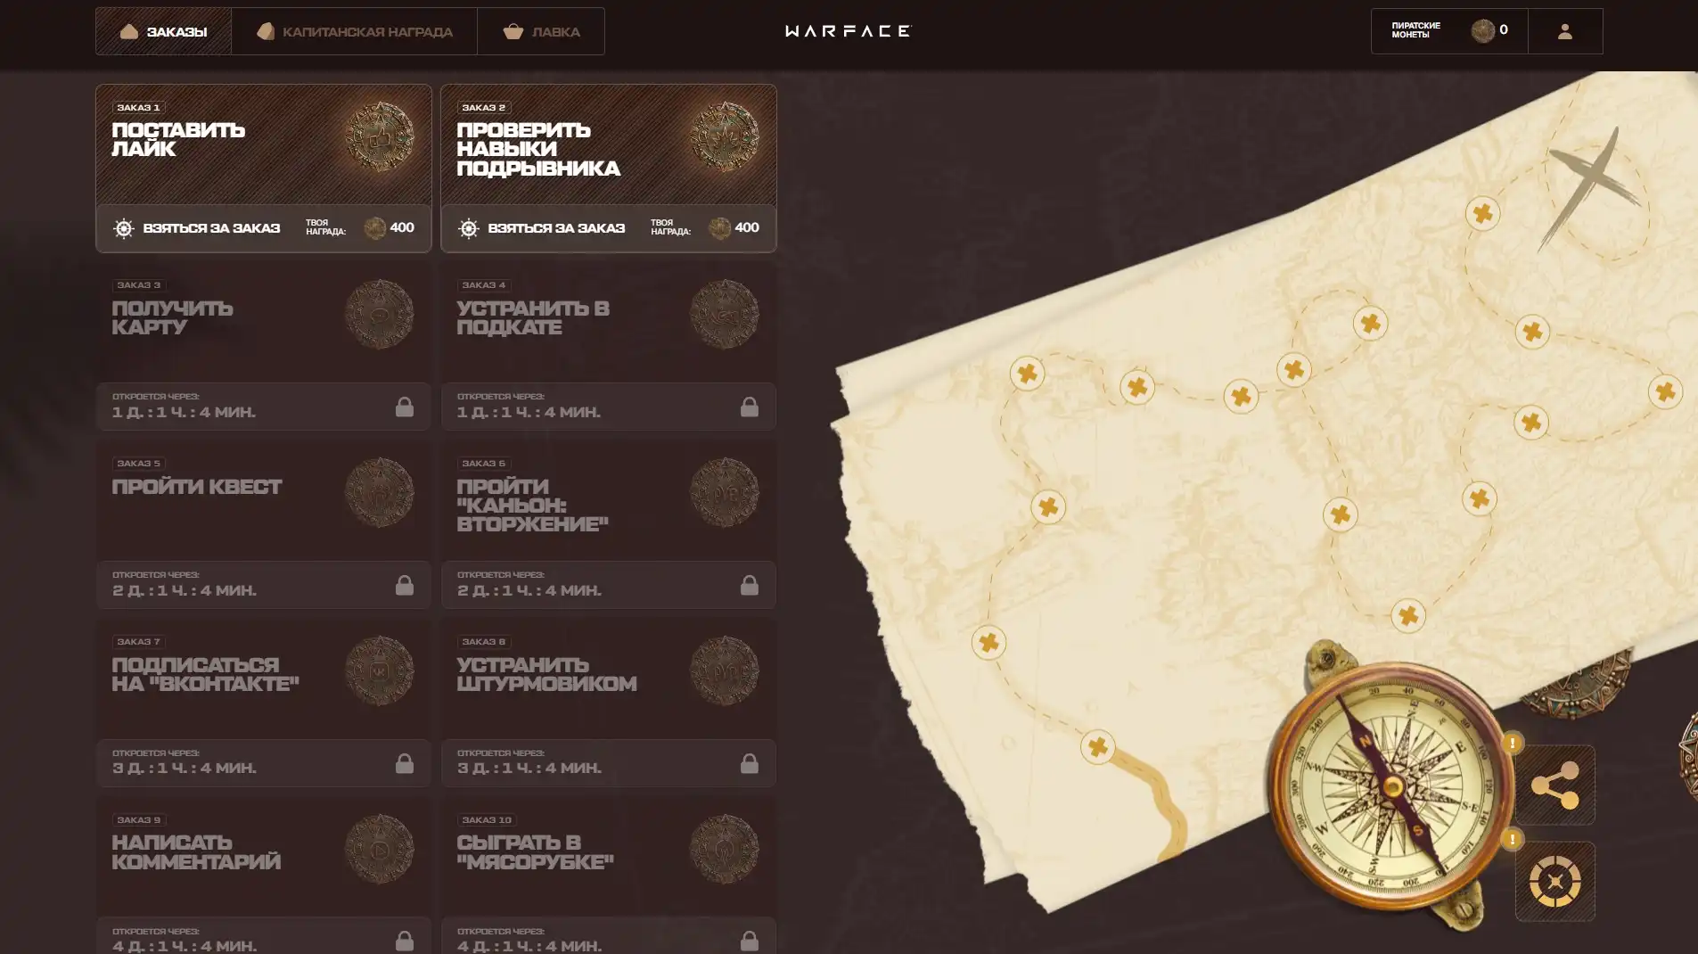Click the share icon near the compass
Image resolution: width=1698 pixels, height=954 pixels.
(x=1554, y=785)
